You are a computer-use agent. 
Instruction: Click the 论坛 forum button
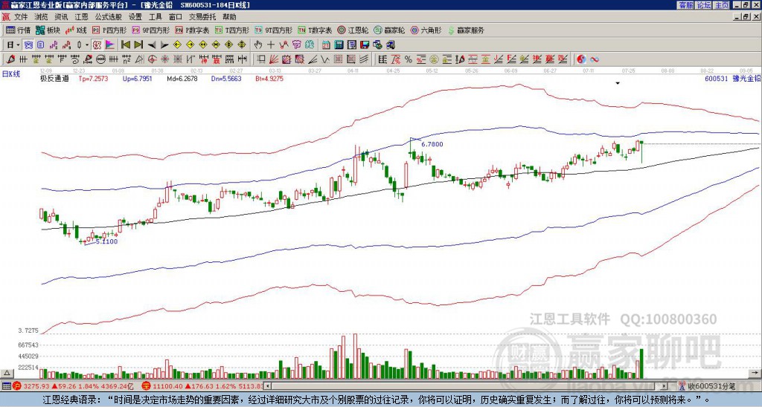tap(703, 5)
